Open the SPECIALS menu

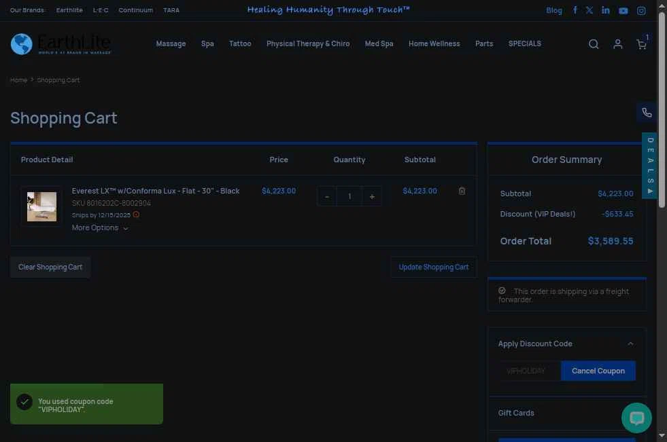coord(525,43)
